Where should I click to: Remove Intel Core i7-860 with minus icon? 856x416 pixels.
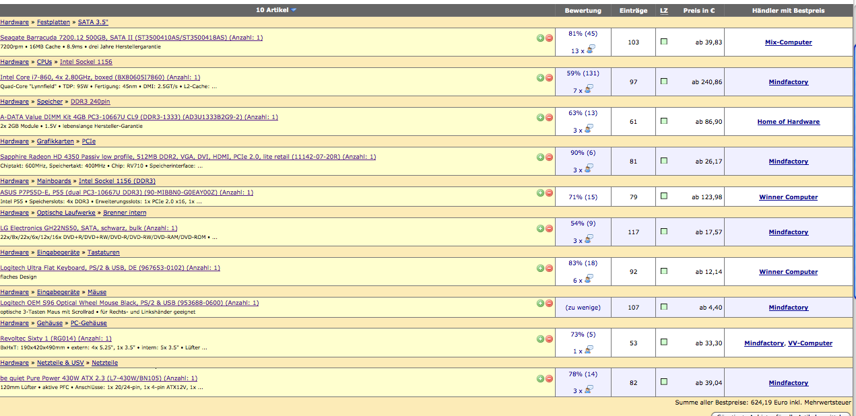click(x=549, y=77)
